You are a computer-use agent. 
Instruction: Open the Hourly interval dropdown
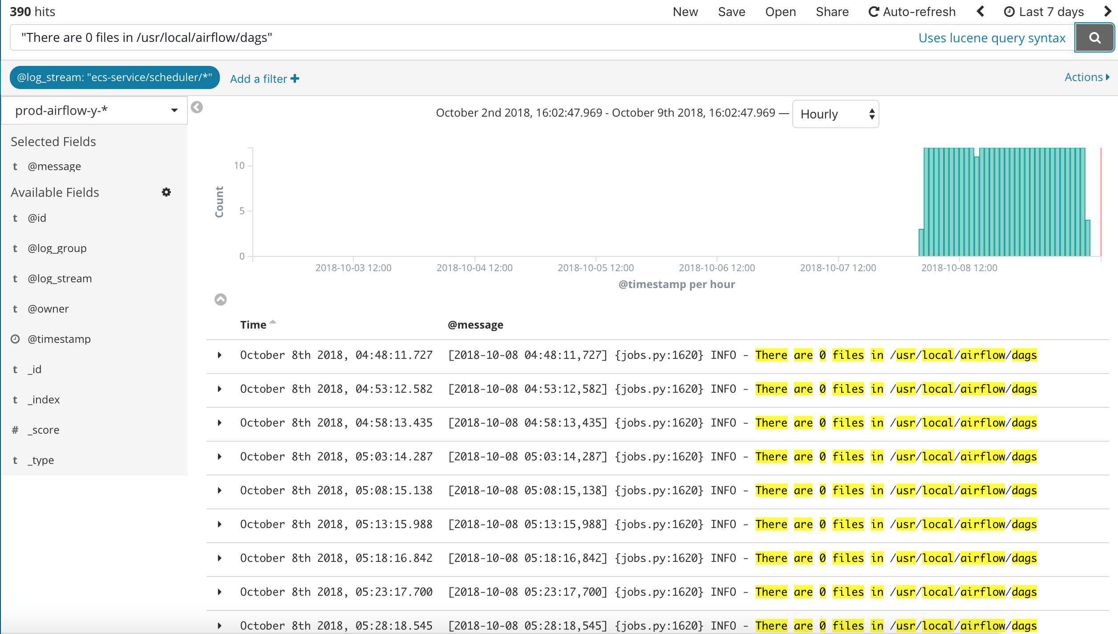point(835,114)
